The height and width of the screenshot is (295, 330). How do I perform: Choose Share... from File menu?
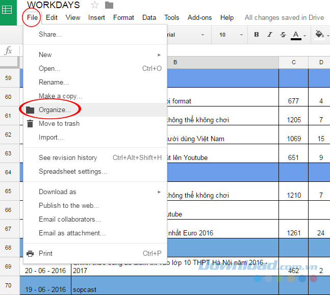95,34
